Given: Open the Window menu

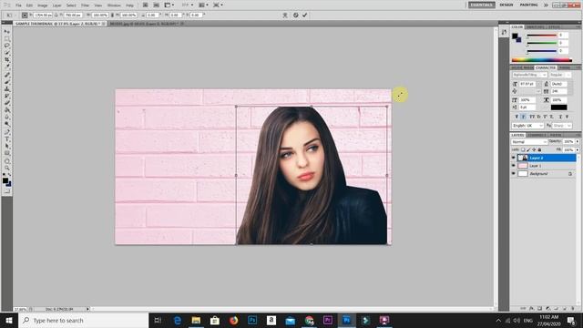Looking at the screenshot, I should click(x=114, y=5).
